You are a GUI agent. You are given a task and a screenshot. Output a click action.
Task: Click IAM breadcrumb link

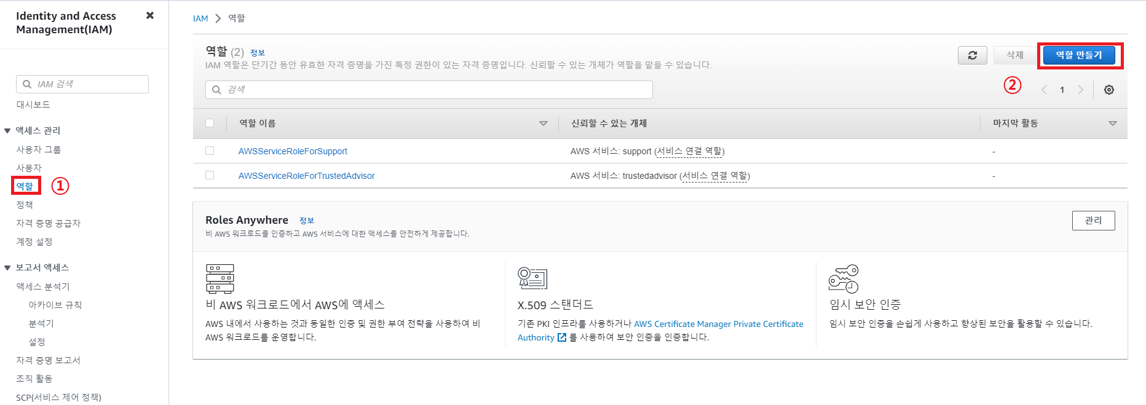pos(200,18)
